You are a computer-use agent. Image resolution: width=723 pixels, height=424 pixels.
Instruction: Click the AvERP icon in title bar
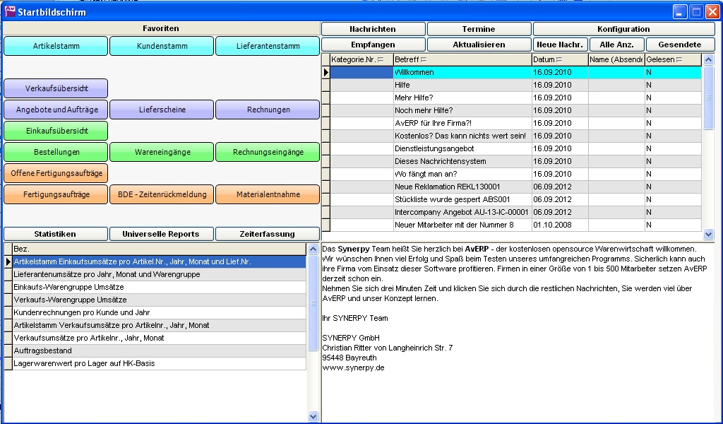(x=10, y=11)
